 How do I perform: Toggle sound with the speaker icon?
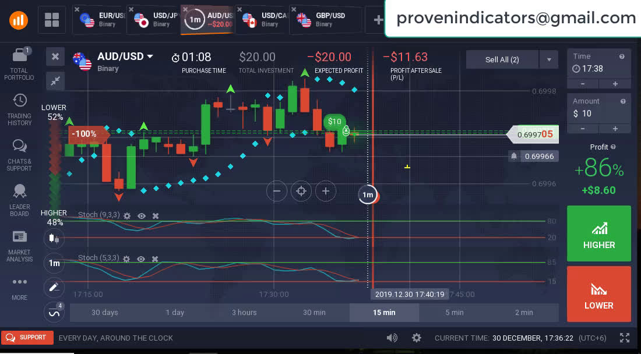(392, 338)
